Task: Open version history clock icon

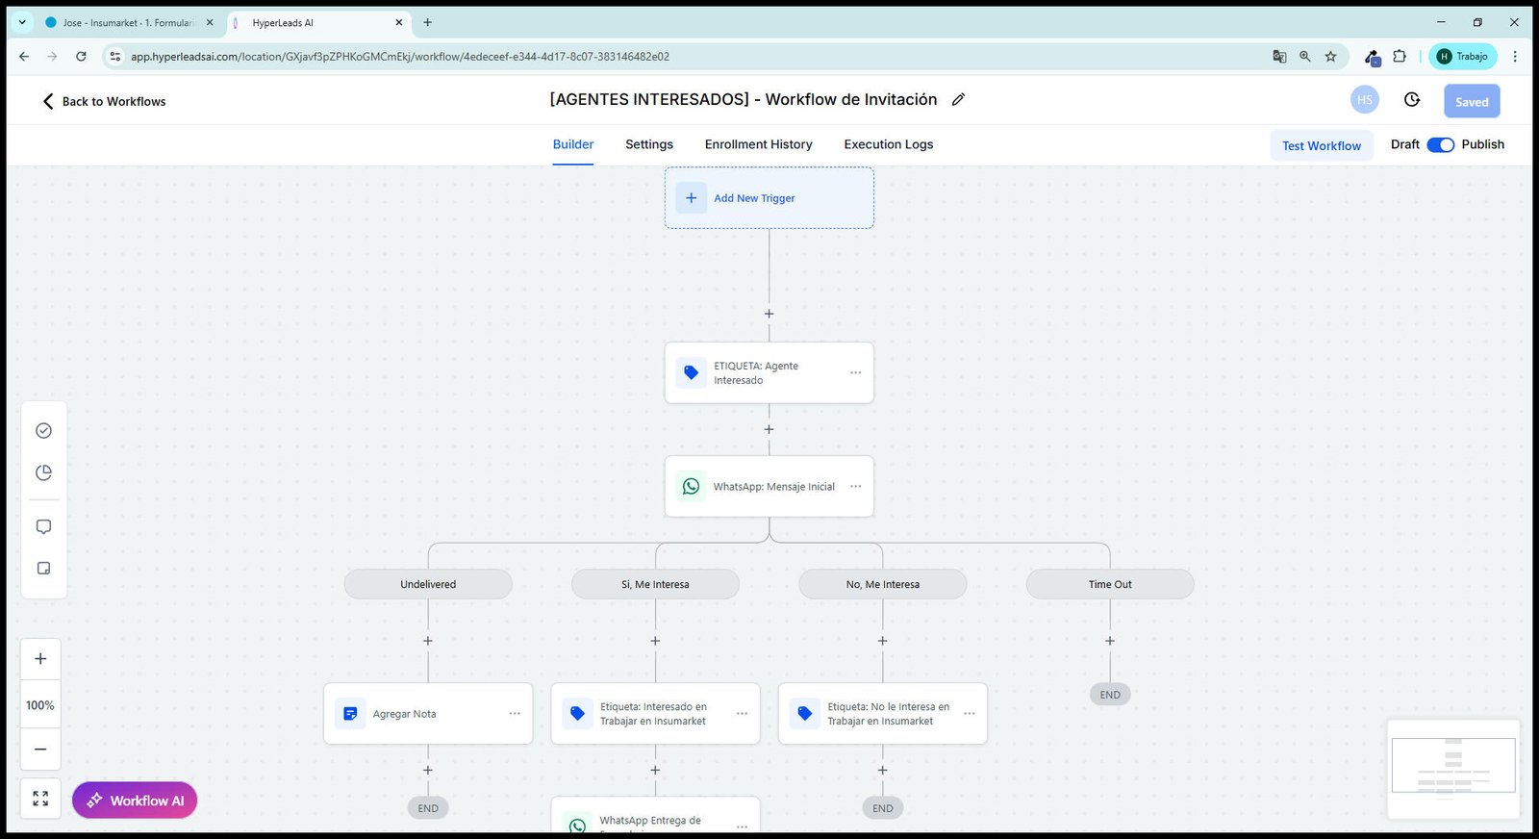Action: 1412,100
